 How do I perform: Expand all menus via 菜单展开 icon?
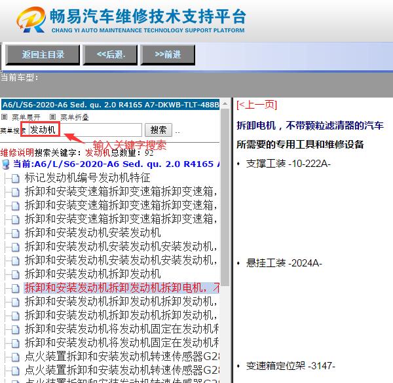pyautogui.click(x=5, y=117)
